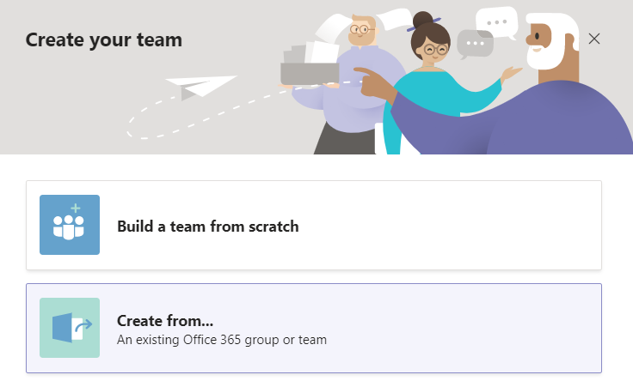Click the grey paper tray being carried
The image size is (633, 381).
click(x=310, y=74)
